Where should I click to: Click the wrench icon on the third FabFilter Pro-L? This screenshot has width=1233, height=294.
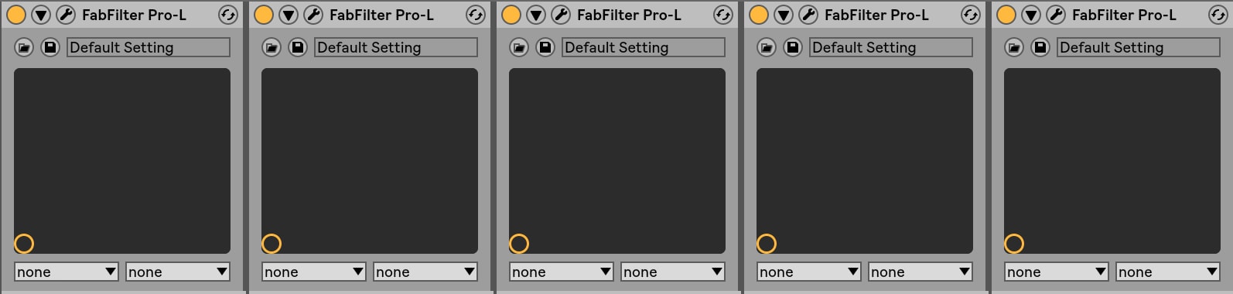pyautogui.click(x=561, y=15)
